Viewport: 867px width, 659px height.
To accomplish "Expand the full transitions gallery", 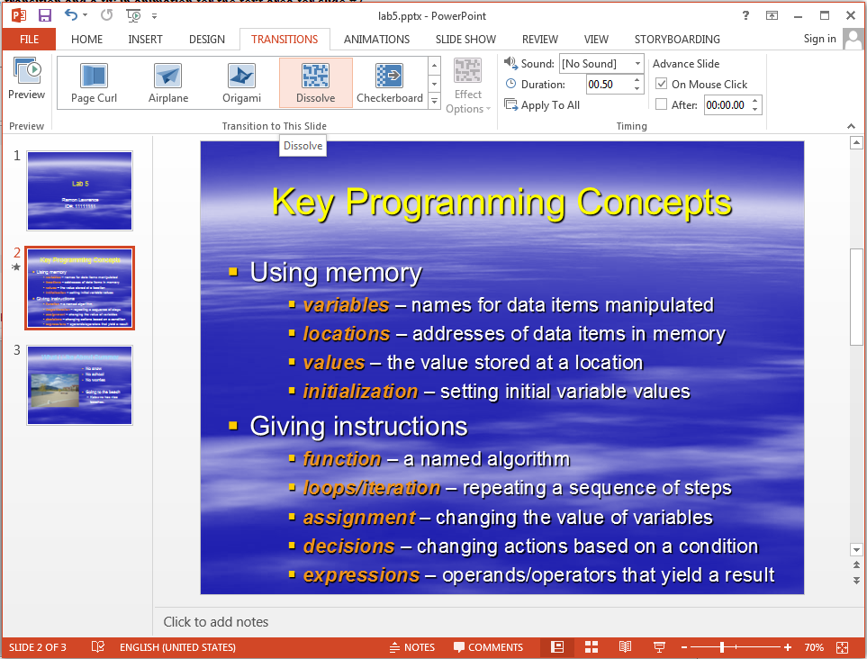I will click(435, 101).
